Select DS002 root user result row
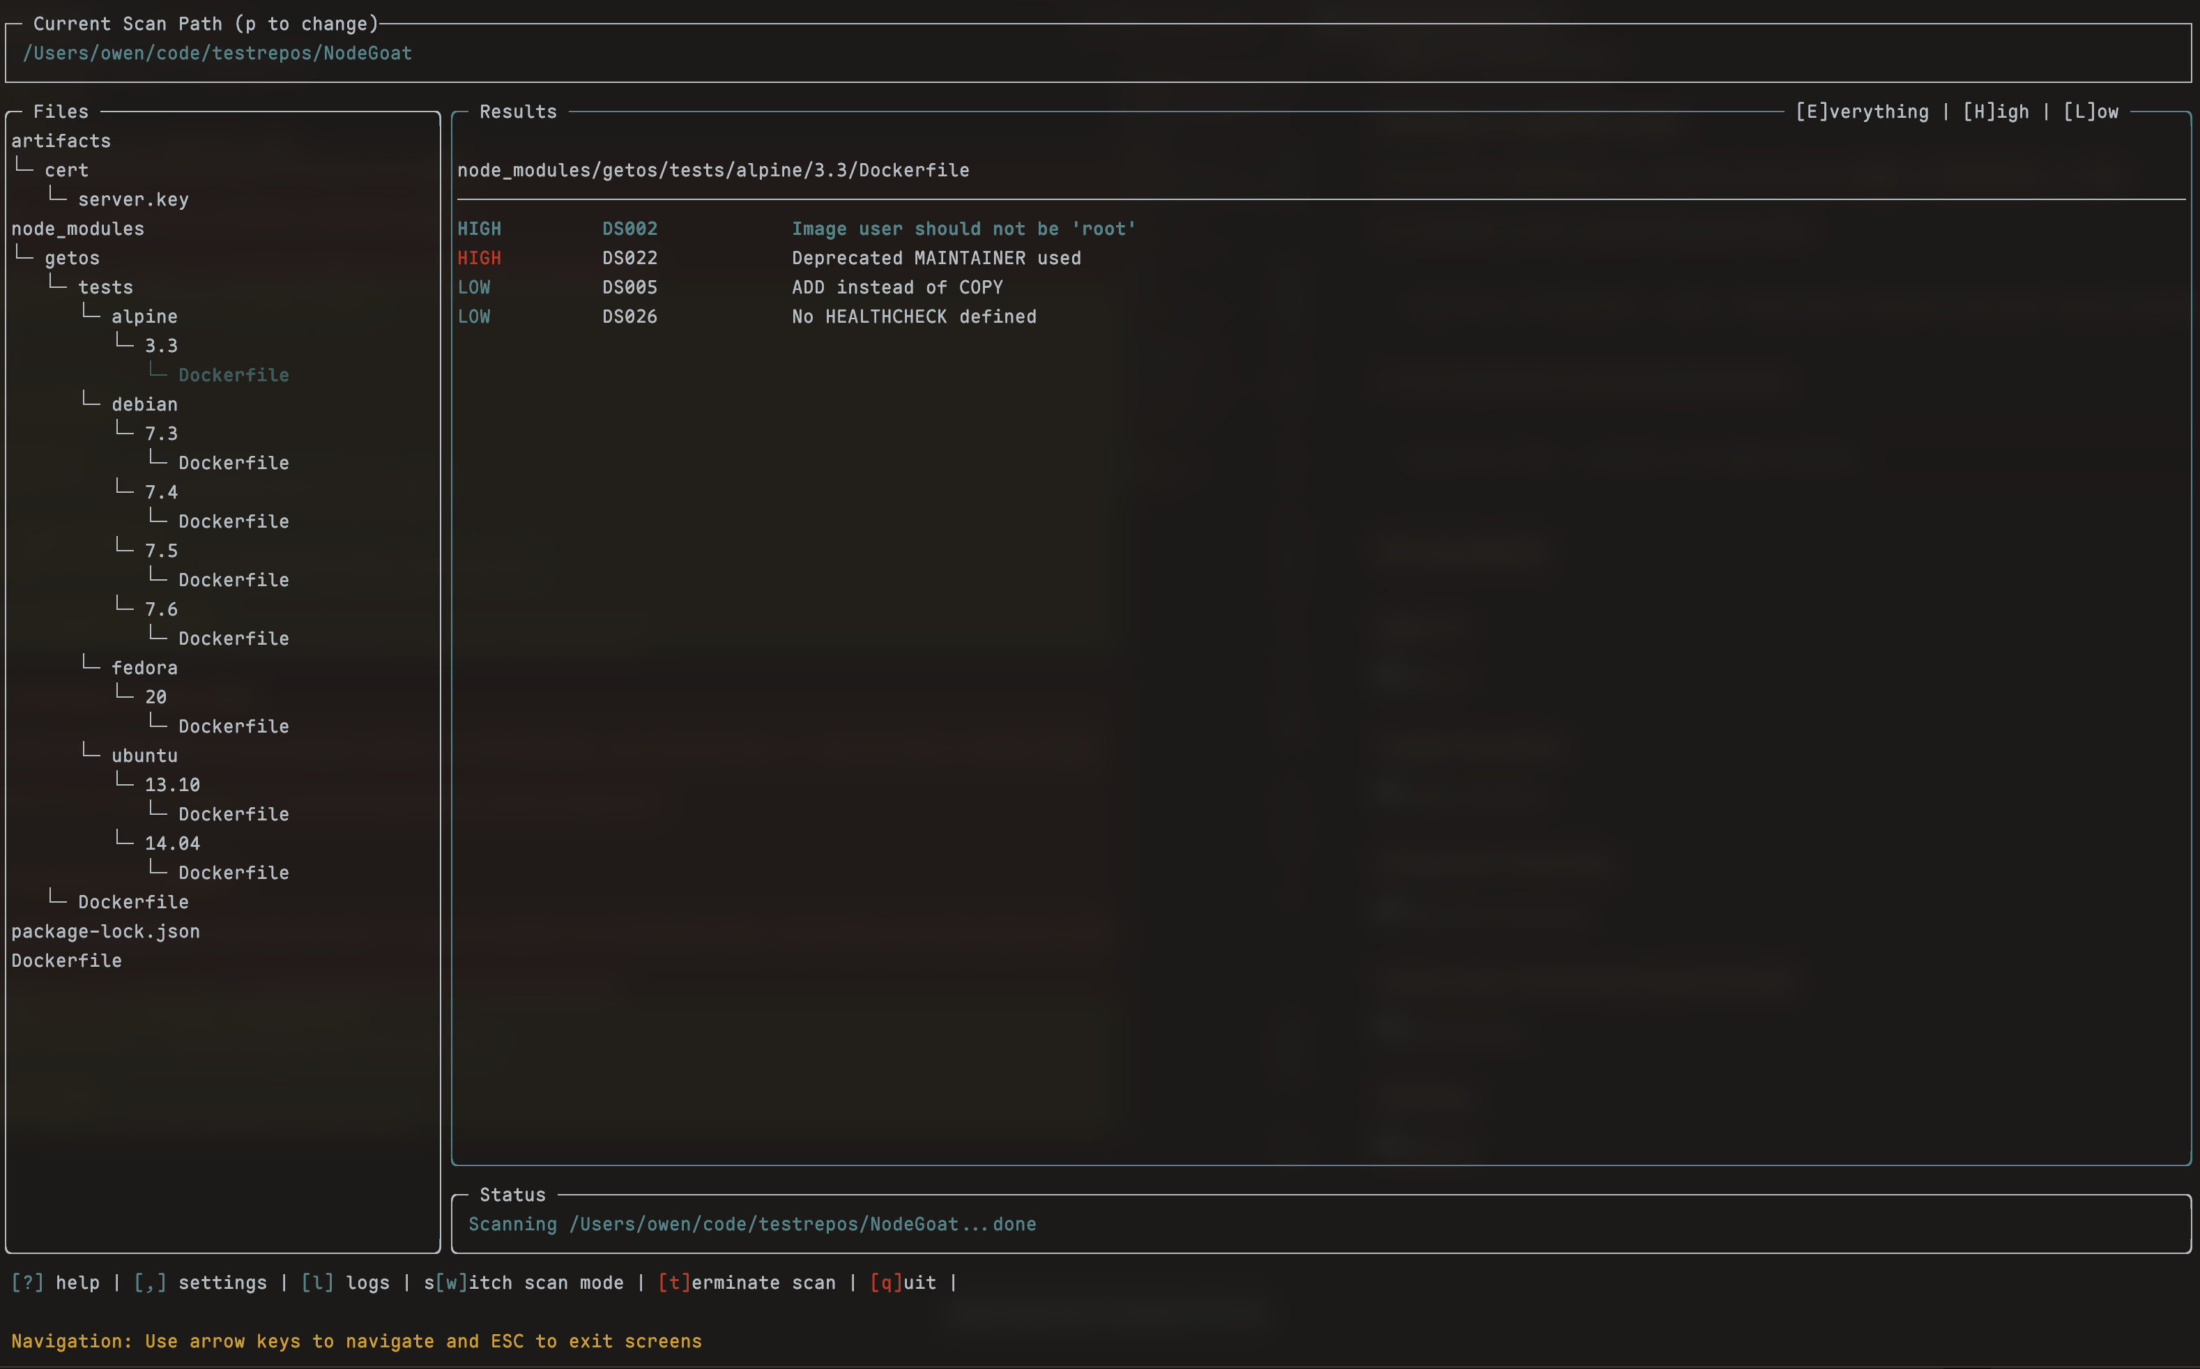2200x1369 pixels. 1321,229
